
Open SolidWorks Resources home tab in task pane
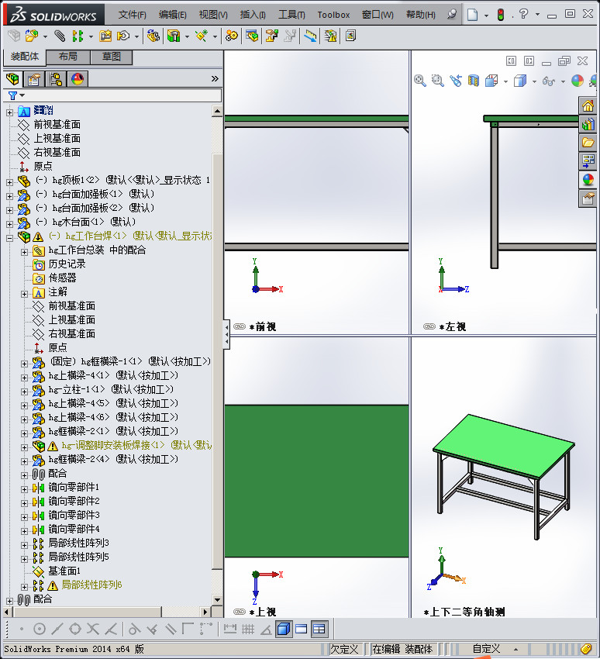click(x=588, y=105)
